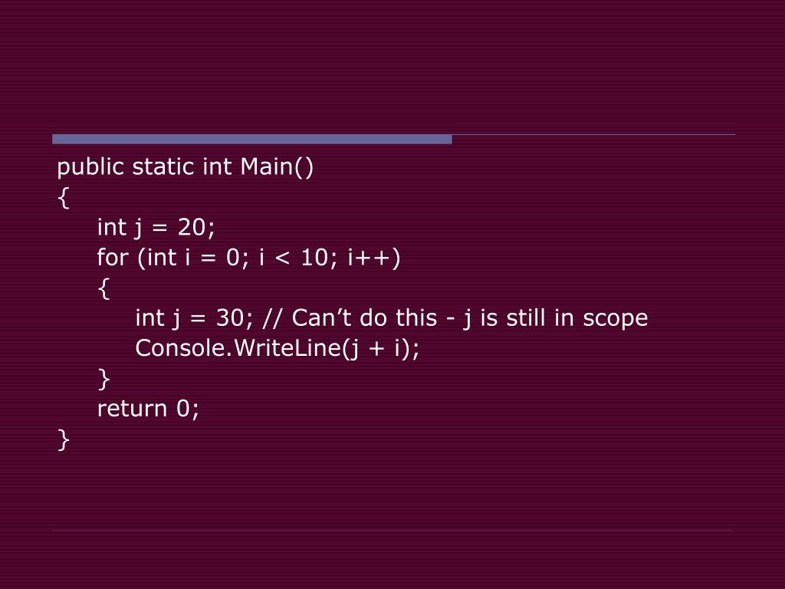
Task: Click the for loop's opening brace
Action: pos(103,288)
